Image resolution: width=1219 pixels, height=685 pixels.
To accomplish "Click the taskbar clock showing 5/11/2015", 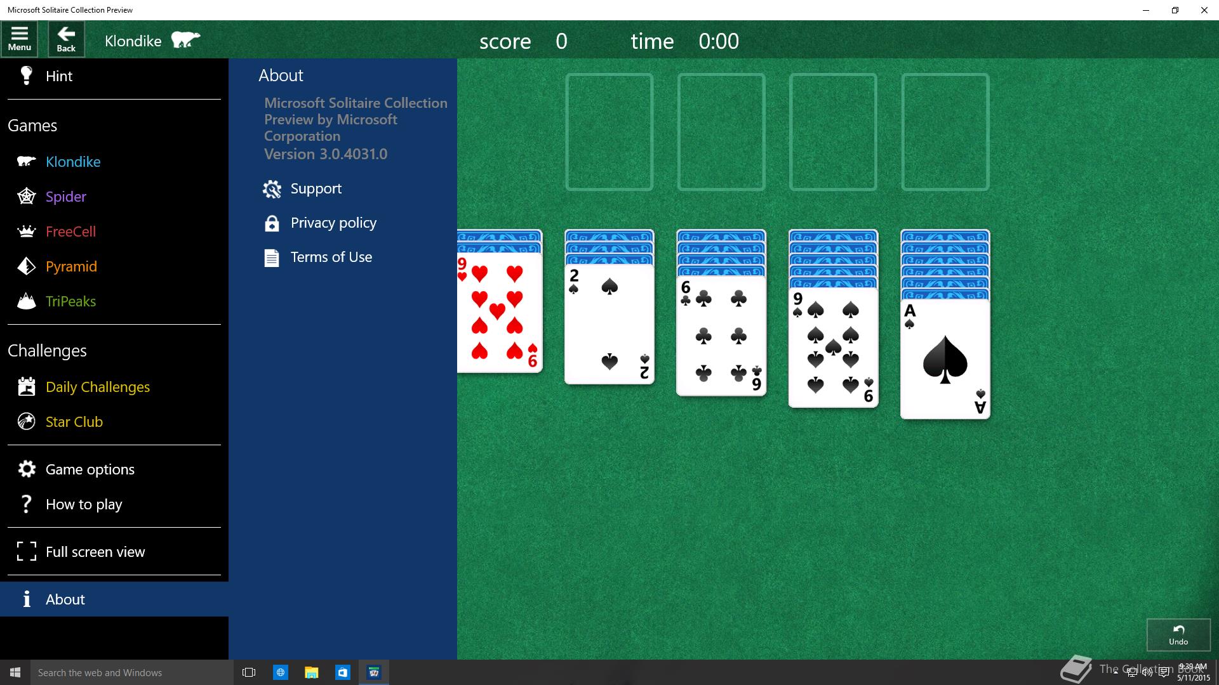I will tap(1192, 672).
